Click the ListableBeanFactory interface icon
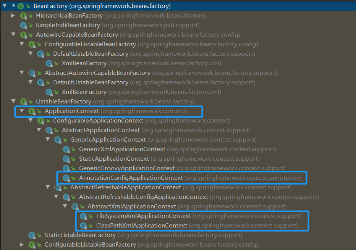Image resolution: width=356 pixels, height=250 pixels. click(x=23, y=102)
